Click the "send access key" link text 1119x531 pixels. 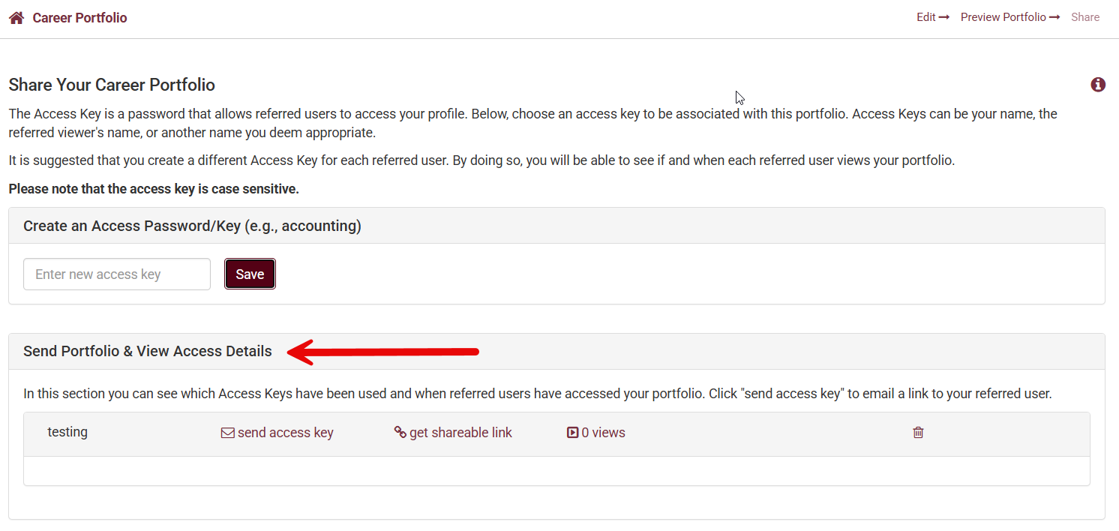click(286, 433)
